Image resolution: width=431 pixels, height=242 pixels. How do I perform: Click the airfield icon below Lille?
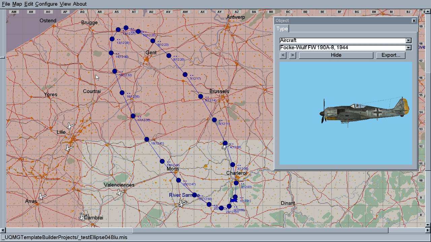click(x=69, y=148)
